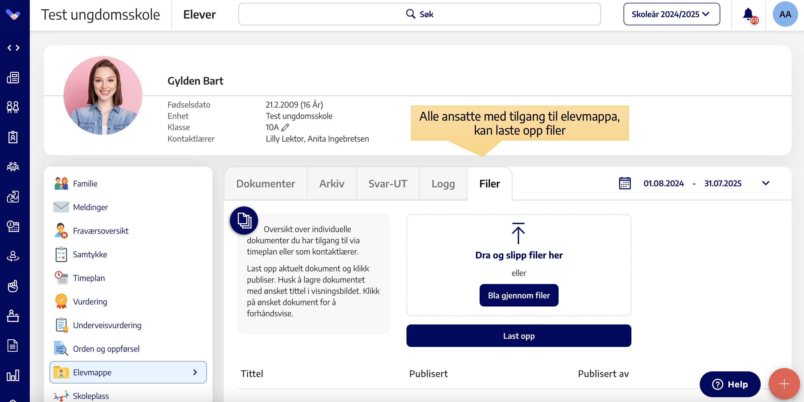Select the Filer tab
The width and height of the screenshot is (804, 402).
coord(489,184)
